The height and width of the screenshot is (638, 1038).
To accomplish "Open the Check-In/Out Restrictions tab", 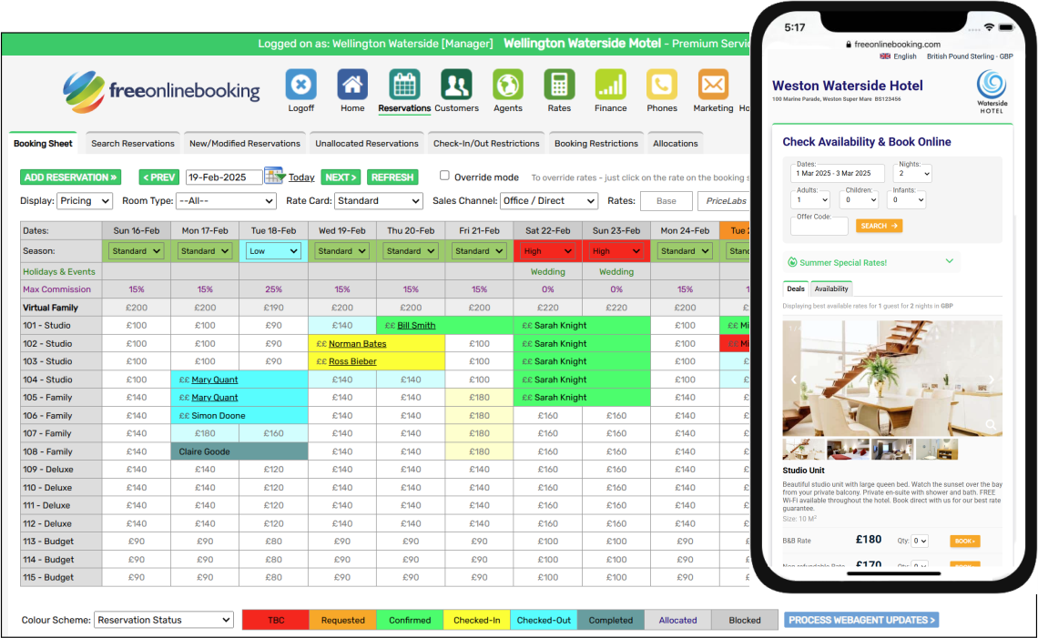I will [x=486, y=144].
